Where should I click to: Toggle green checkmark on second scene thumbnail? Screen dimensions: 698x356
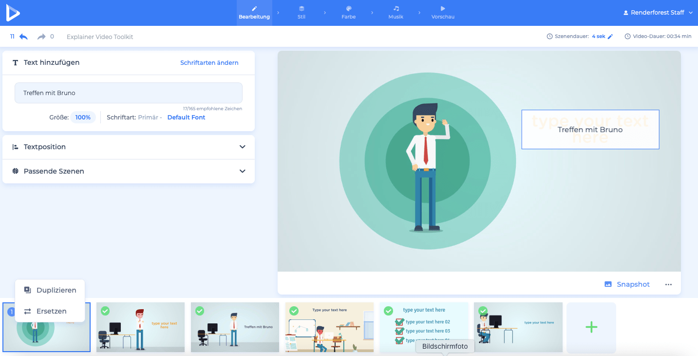pos(105,311)
